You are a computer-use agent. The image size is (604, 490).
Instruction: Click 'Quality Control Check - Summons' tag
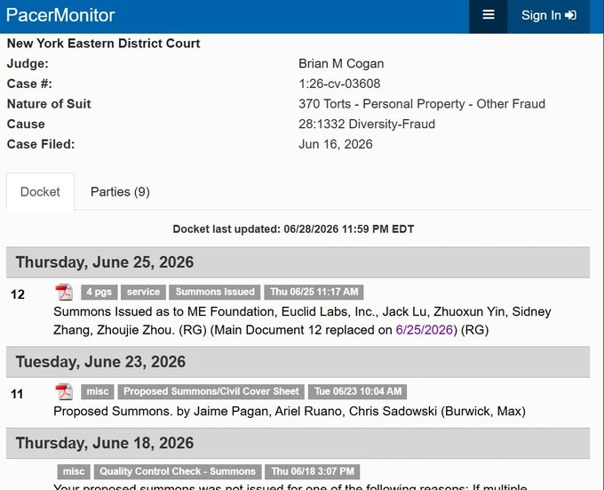(178, 471)
